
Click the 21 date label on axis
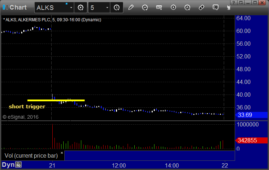point(52,165)
